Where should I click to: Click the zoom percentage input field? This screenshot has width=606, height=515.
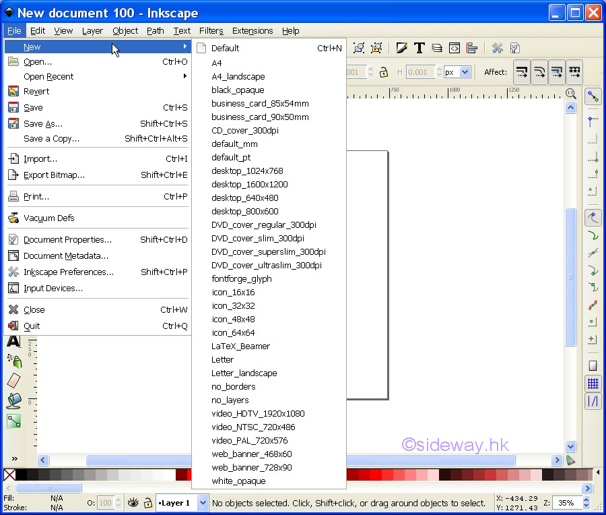[566, 503]
